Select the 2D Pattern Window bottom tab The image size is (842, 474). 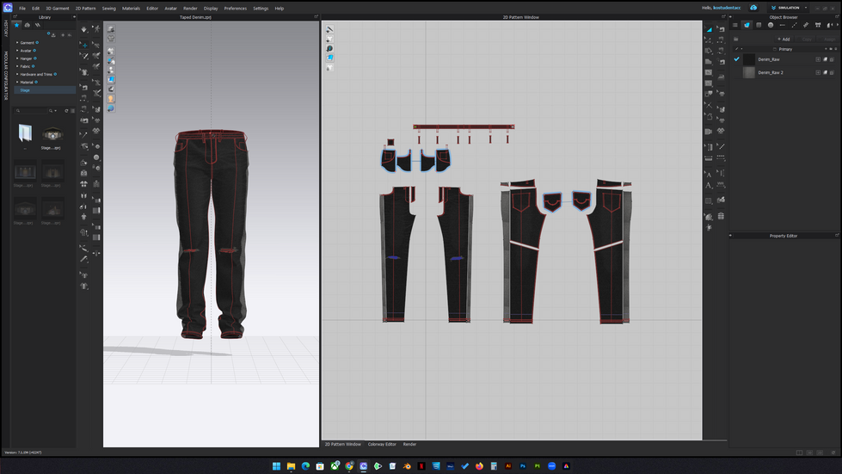coord(342,445)
